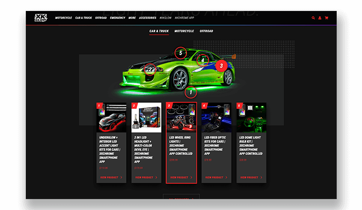Click LED Wheel Ring Lights title text

[181, 145]
